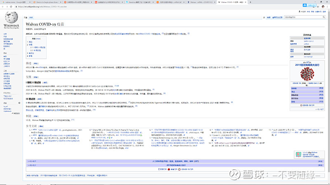The image size is (330, 185).
Task: Click the Wikipedia globe logo
Action: (x=12, y=17)
